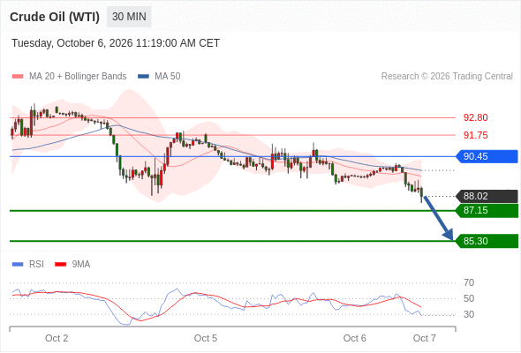Click the green 85.30 support tag

tap(487, 241)
